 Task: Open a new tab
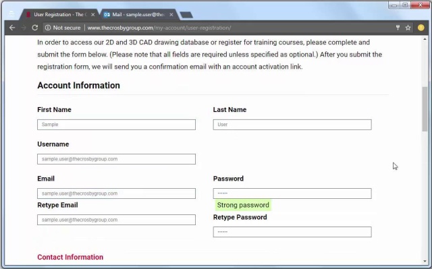(x=186, y=15)
